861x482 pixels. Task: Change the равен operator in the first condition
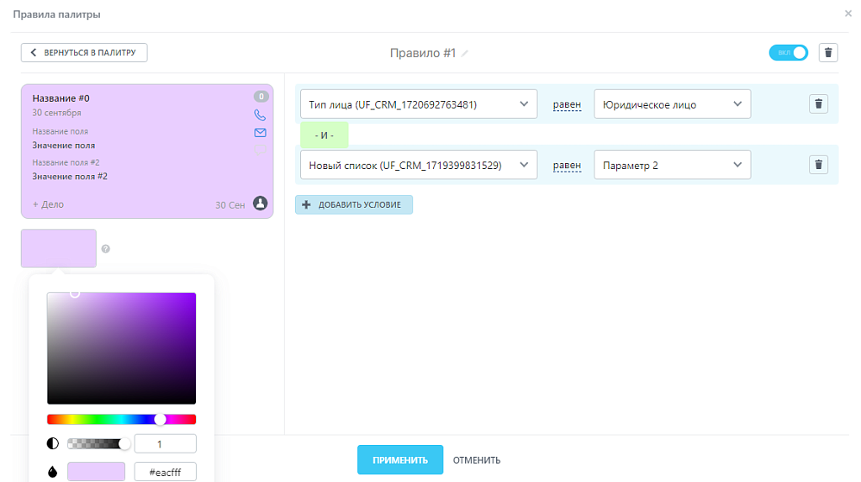tap(566, 105)
